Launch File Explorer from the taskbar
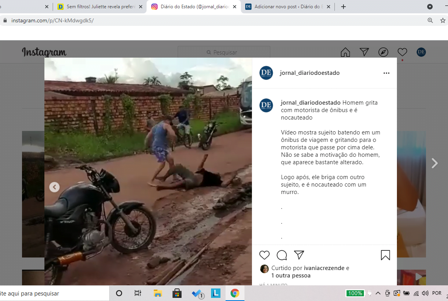Viewport: 448px width, 301px height. click(158, 293)
